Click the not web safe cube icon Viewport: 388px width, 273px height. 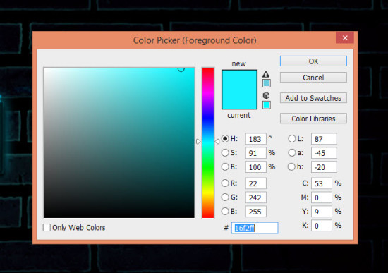coord(266,95)
